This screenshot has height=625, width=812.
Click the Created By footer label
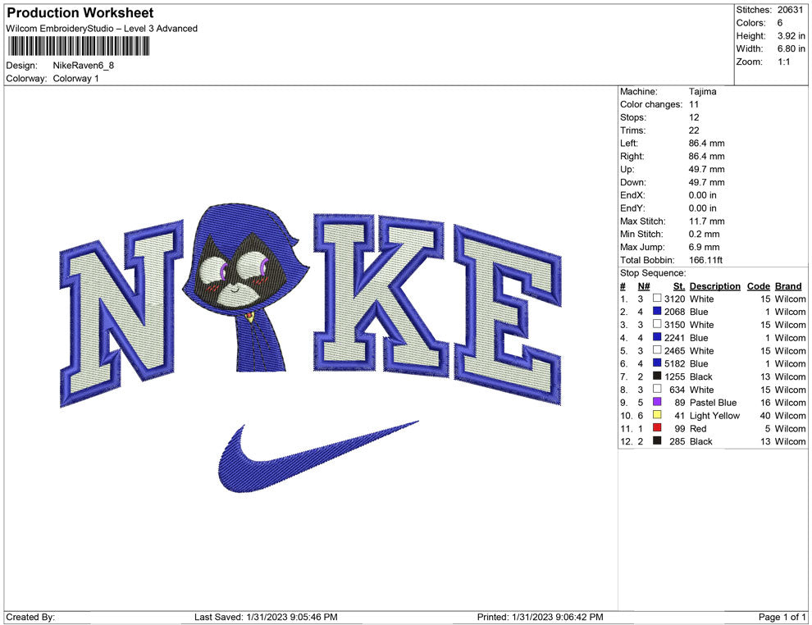tap(30, 617)
